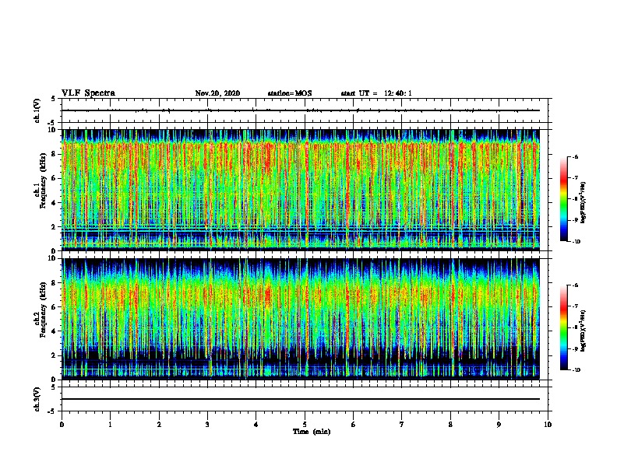Click the "6" kHz tick on ch.2 spectrogram
The width and height of the screenshot is (617, 476).
point(55,307)
